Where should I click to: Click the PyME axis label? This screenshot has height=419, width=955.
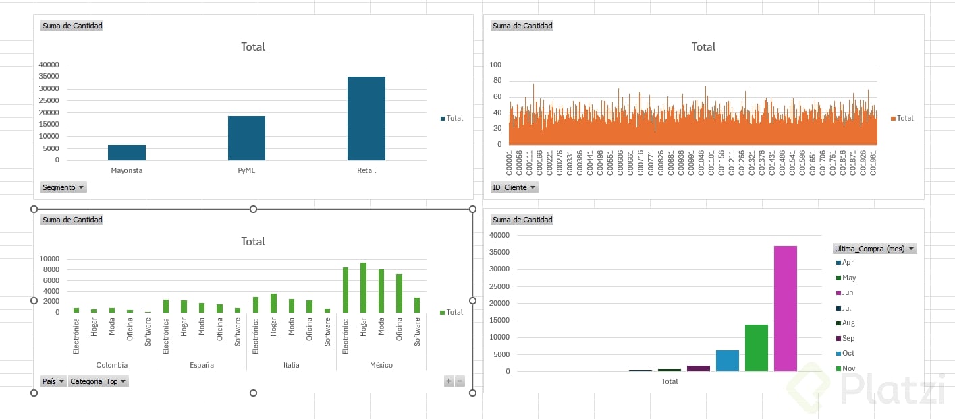click(x=246, y=170)
